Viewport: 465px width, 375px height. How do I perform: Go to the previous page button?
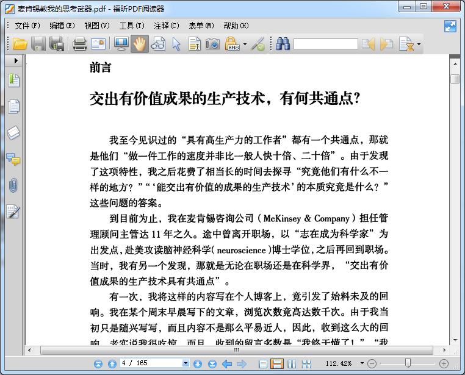click(112, 363)
